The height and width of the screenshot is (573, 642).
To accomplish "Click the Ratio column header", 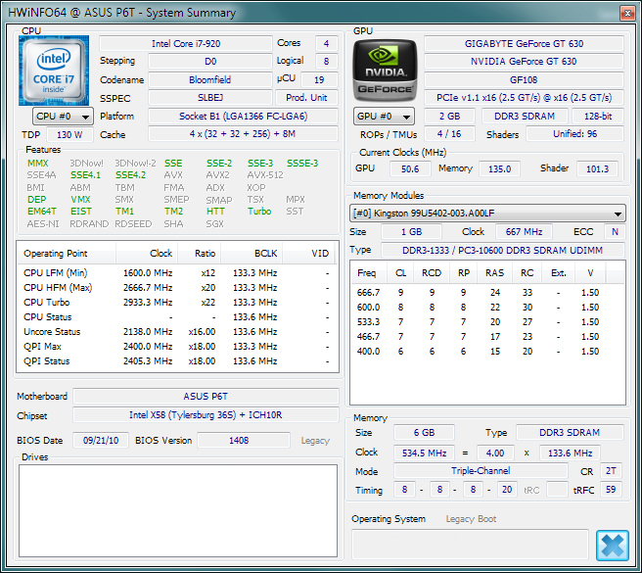I will [200, 254].
